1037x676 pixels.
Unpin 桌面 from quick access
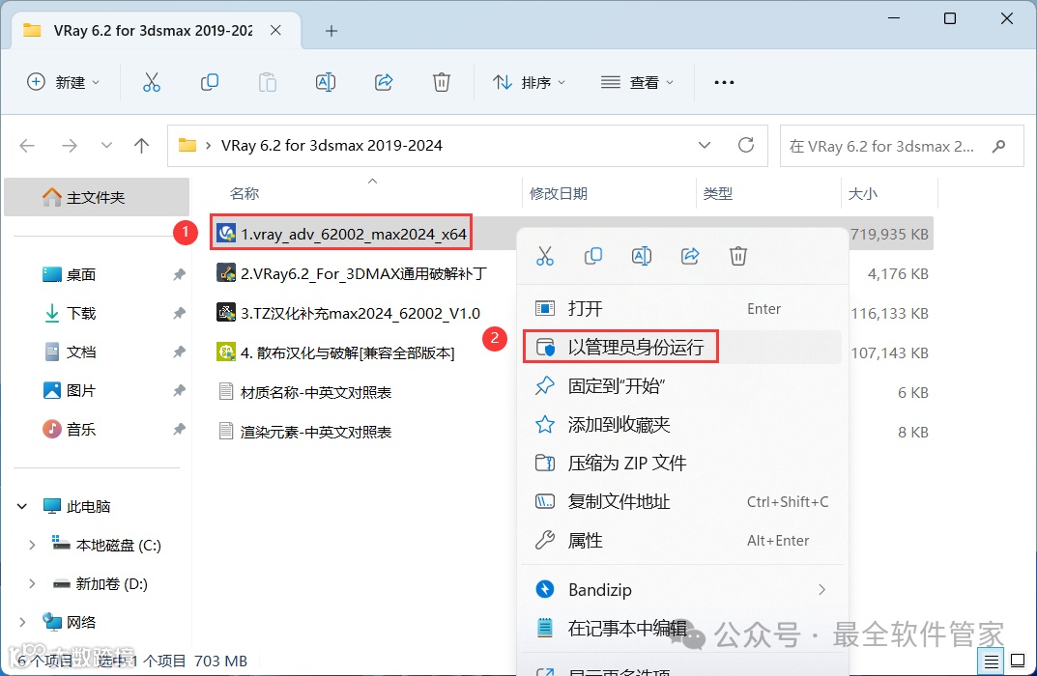click(179, 274)
